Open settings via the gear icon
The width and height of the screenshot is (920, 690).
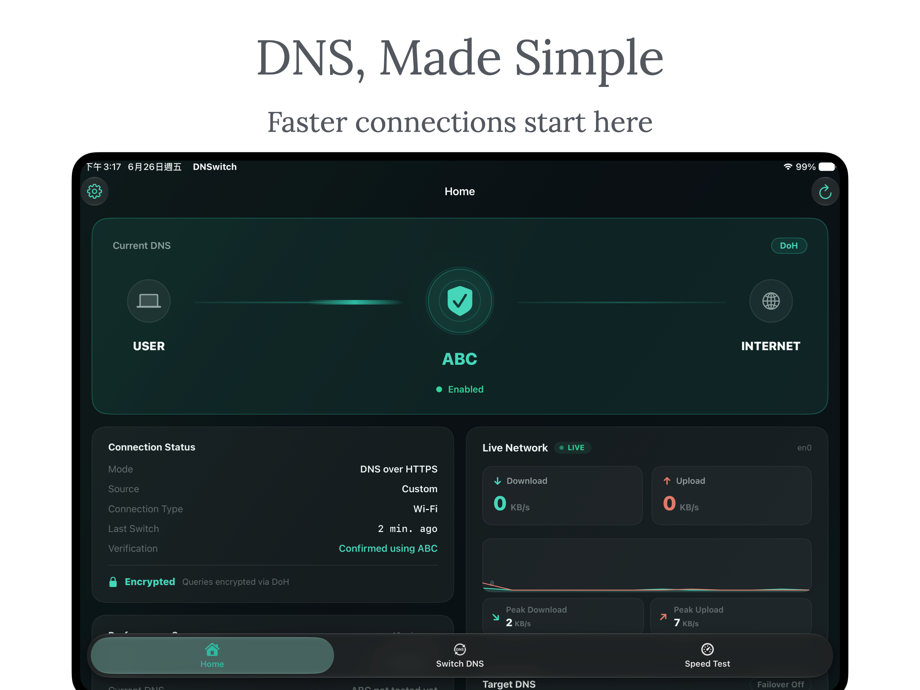click(x=94, y=191)
